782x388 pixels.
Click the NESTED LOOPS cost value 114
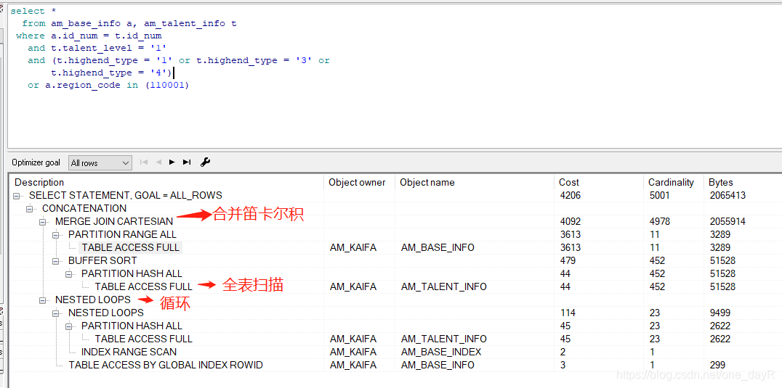click(x=568, y=313)
